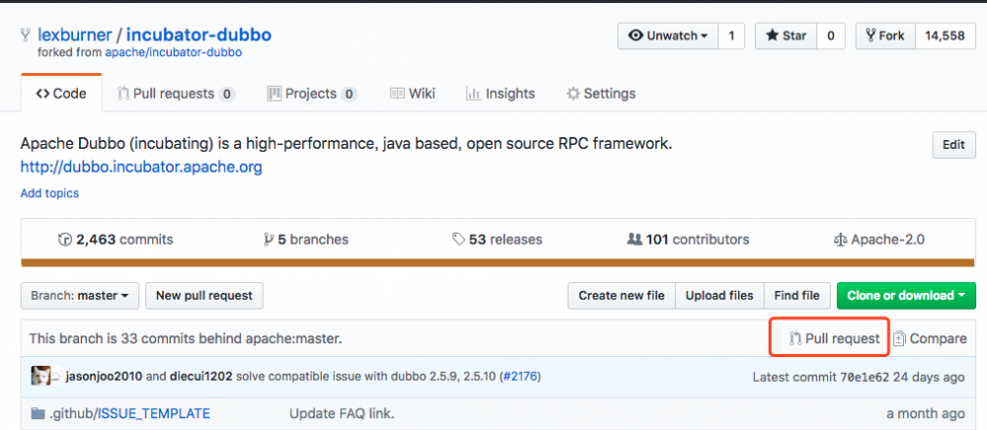Open Settings via the gear icon

[x=572, y=94]
